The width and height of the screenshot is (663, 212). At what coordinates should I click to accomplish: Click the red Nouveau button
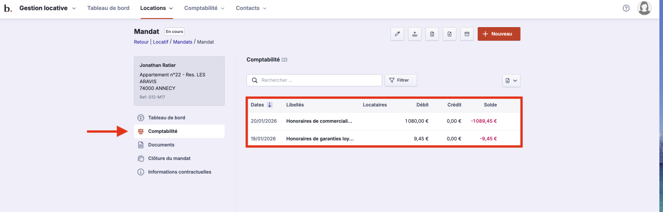tap(499, 34)
